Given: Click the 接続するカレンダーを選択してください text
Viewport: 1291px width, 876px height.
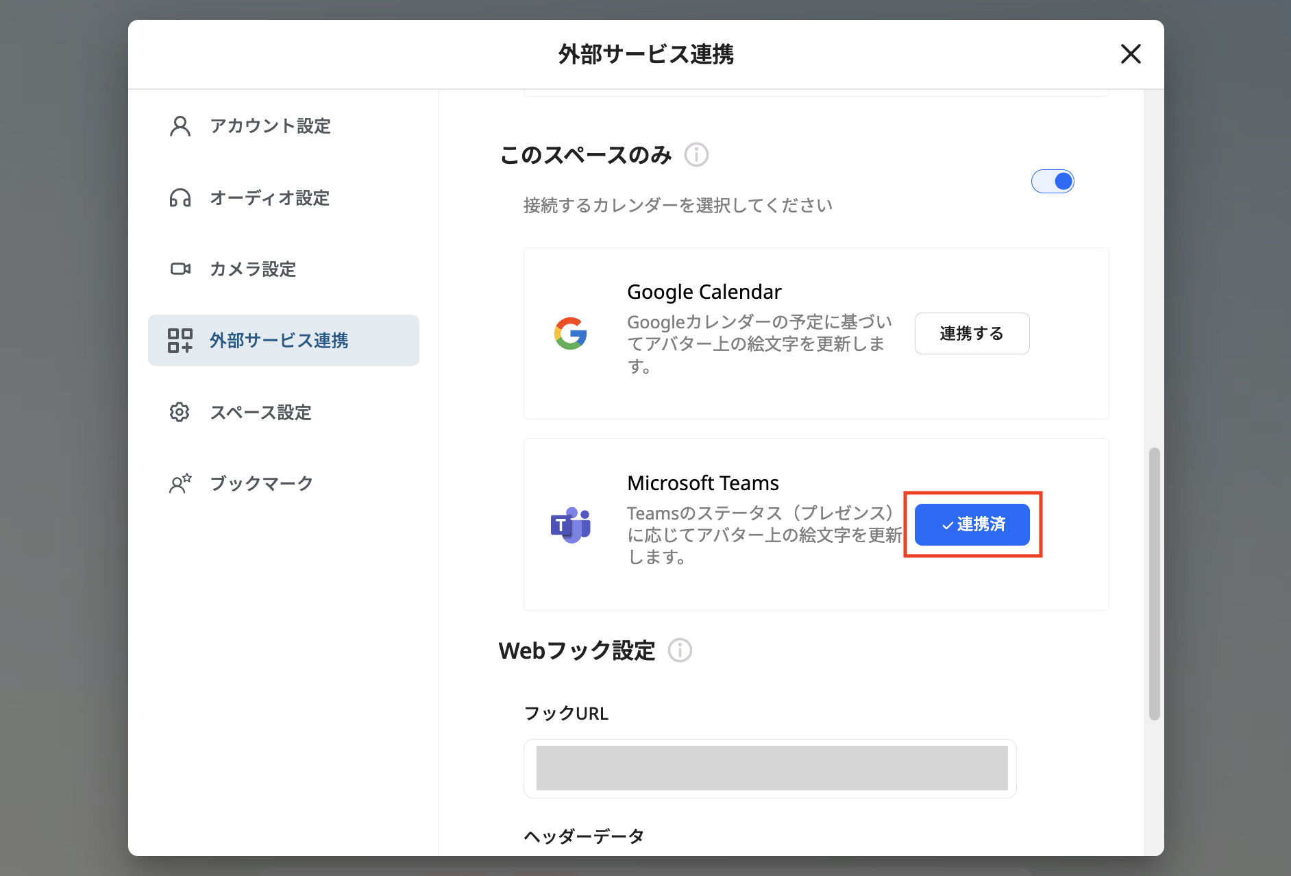Looking at the screenshot, I should (678, 205).
